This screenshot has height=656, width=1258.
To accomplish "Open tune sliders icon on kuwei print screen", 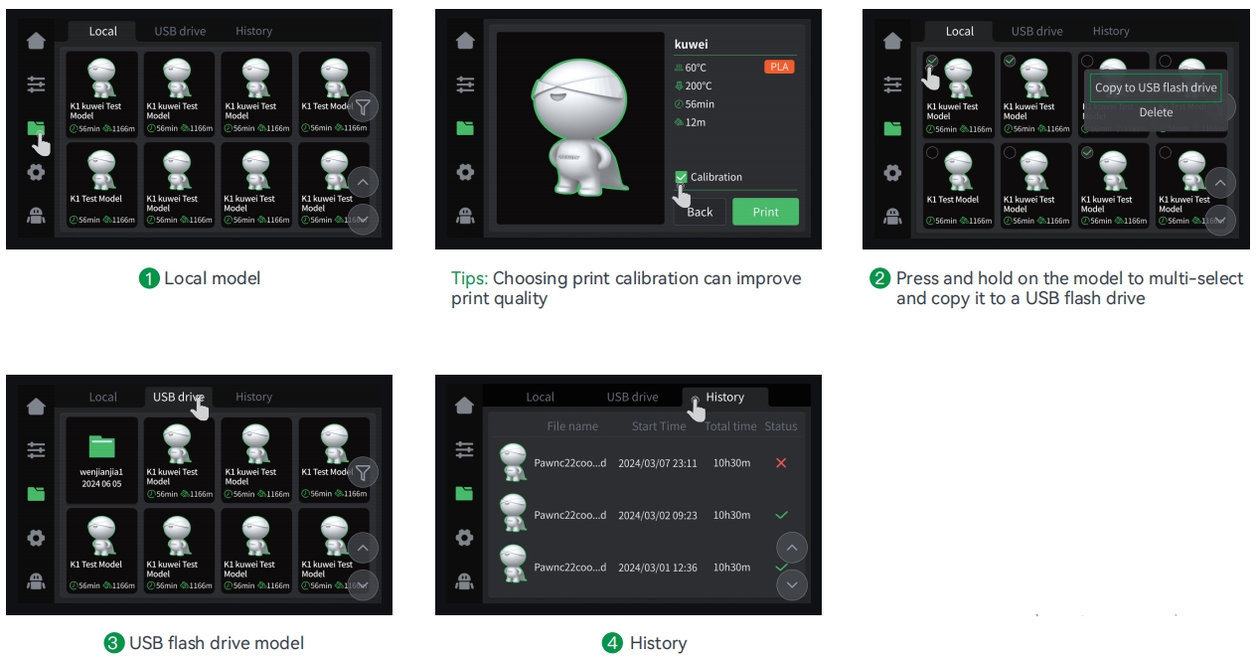I will (465, 84).
